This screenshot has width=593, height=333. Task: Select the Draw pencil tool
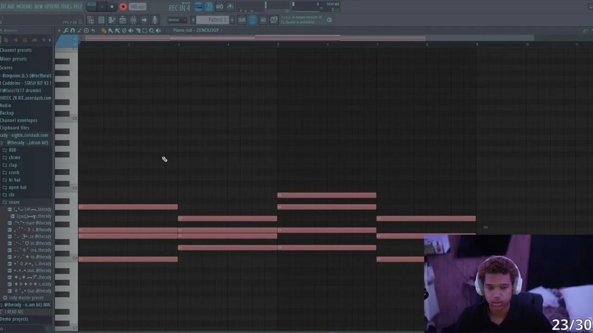(x=104, y=31)
